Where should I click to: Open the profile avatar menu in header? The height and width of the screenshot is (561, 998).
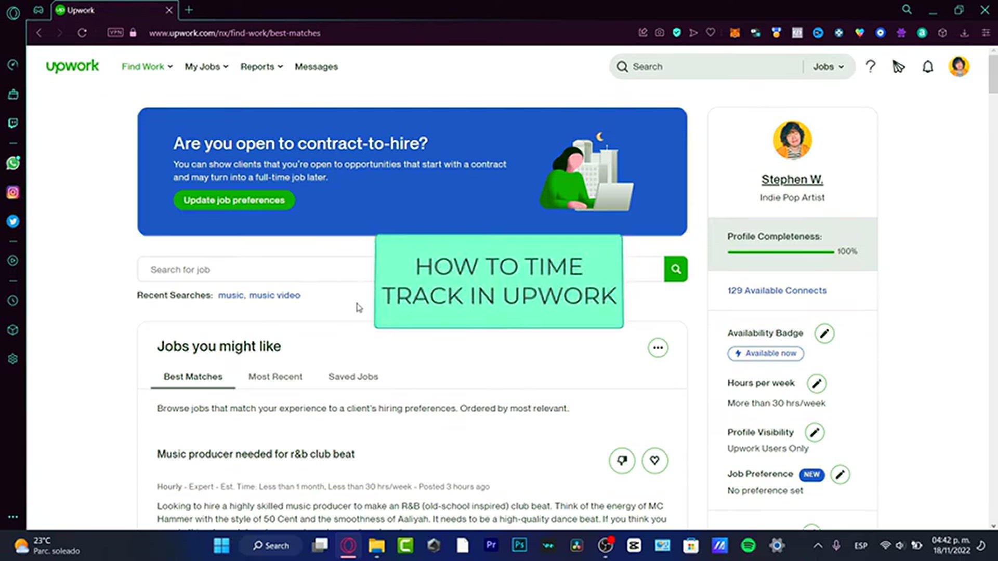point(958,66)
